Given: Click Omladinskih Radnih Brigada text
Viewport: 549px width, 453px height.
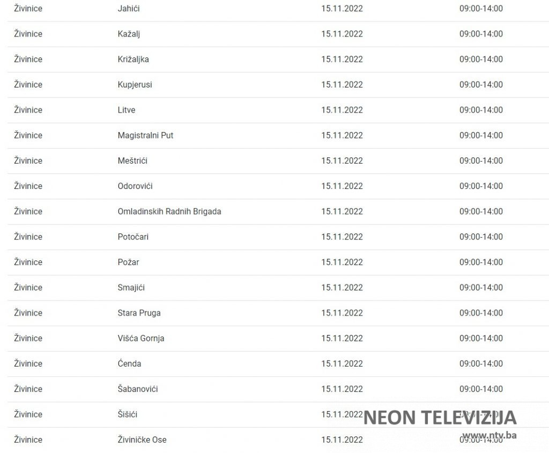Looking at the screenshot, I should (169, 211).
